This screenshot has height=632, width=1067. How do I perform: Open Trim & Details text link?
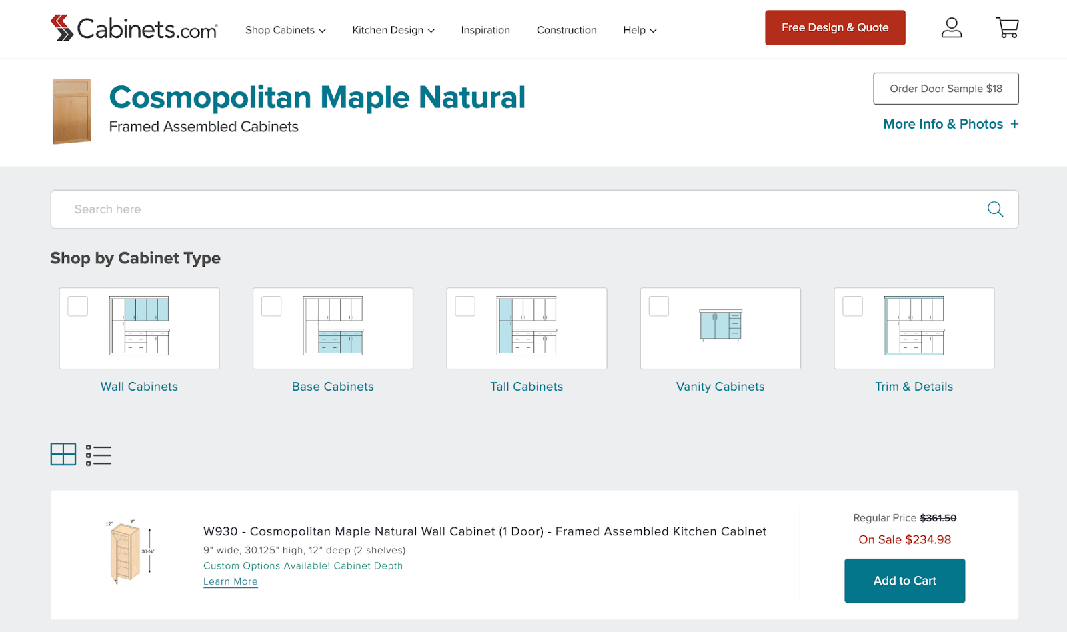pyautogui.click(x=914, y=387)
